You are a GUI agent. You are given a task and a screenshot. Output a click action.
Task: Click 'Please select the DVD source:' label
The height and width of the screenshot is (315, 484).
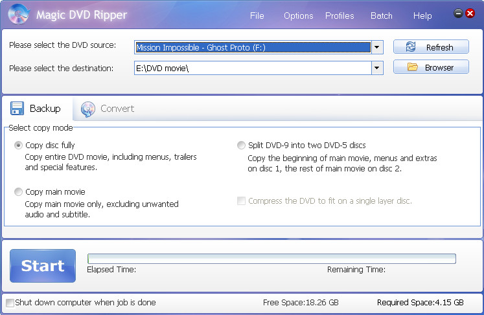point(63,45)
